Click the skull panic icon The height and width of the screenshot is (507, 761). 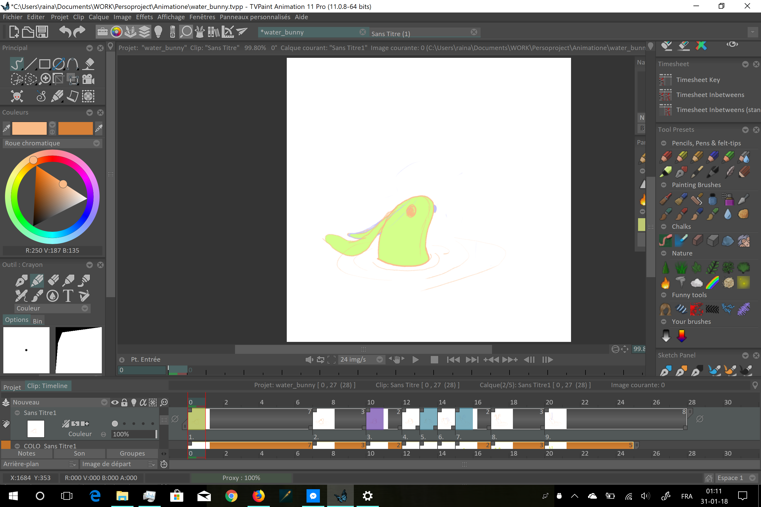(x=17, y=96)
